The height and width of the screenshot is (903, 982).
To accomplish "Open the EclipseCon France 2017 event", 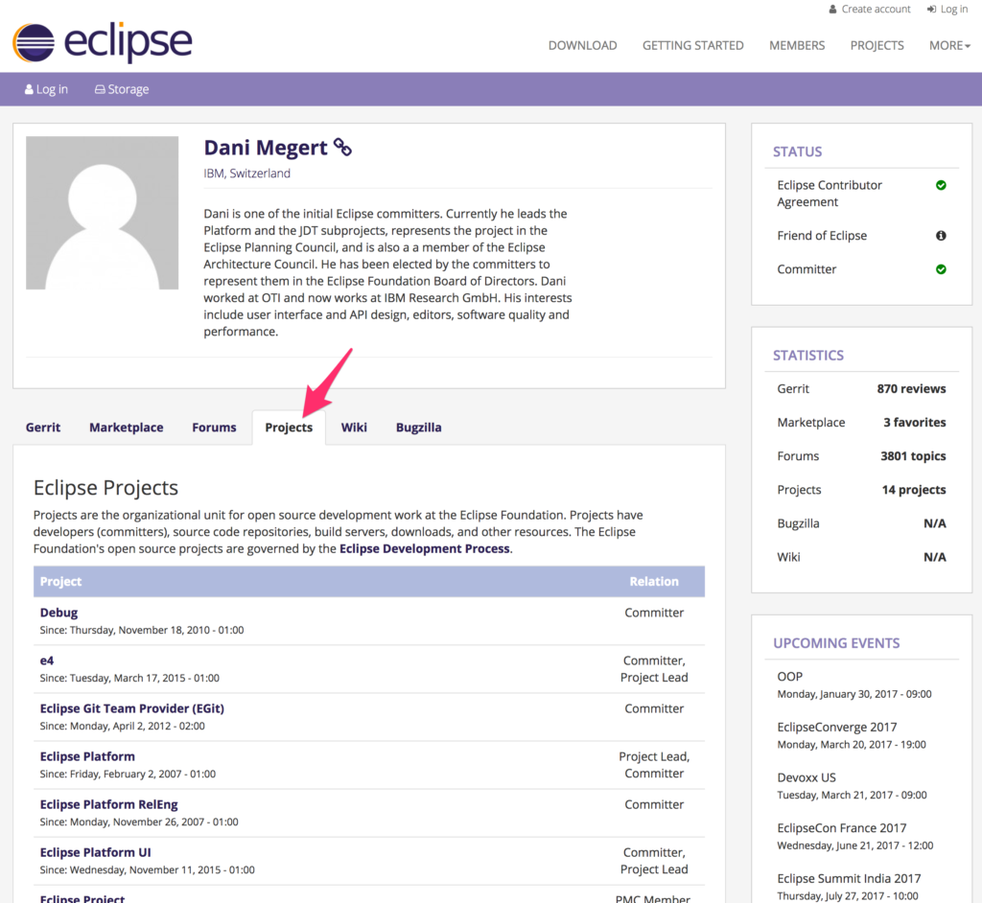I will pos(842,828).
